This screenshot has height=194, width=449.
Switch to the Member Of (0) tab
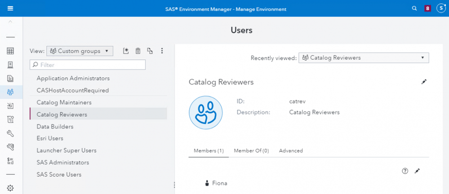pos(251,151)
